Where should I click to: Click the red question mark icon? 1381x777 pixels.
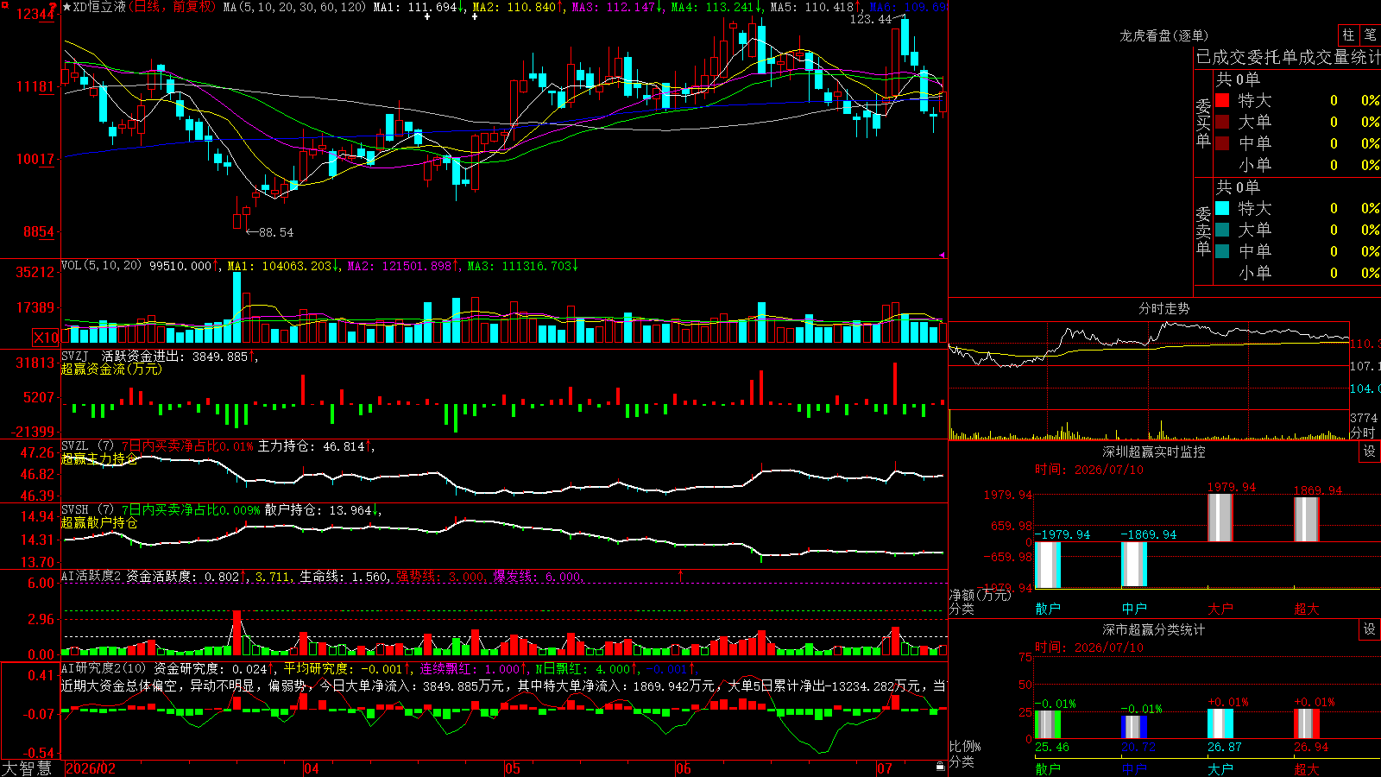point(53,7)
